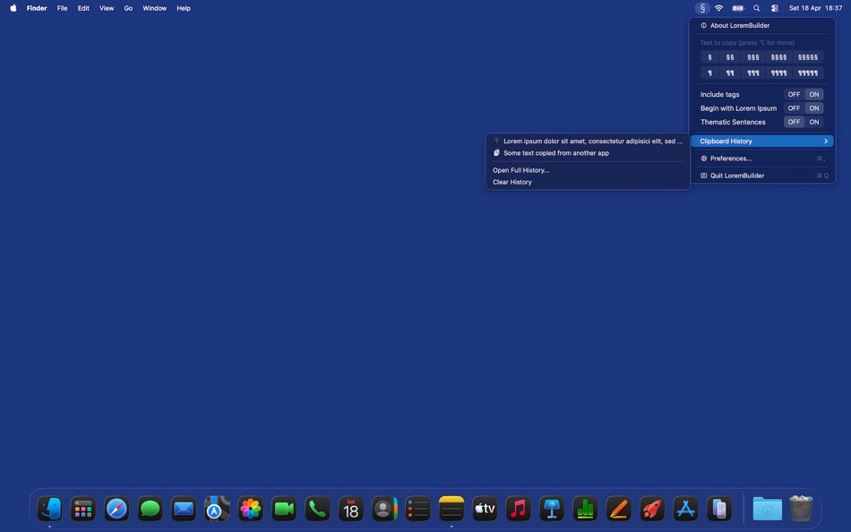Choose Open Full History…
Screen dimensions: 851x532
pyautogui.click(x=588, y=170)
